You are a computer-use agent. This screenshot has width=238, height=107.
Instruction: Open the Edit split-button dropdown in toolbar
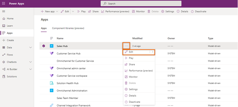pos(73,11)
